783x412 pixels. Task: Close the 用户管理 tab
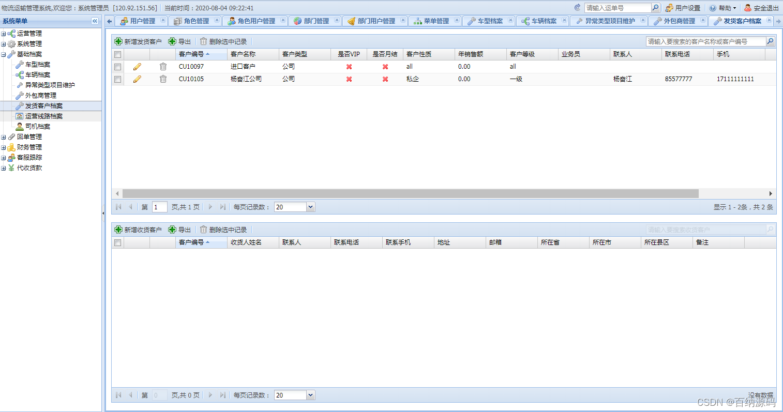[x=163, y=20]
